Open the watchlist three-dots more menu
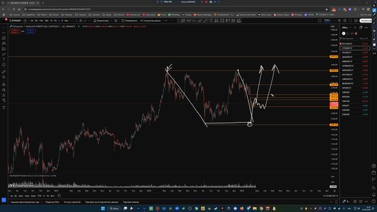This screenshot has width=377, height=212. click(366, 28)
